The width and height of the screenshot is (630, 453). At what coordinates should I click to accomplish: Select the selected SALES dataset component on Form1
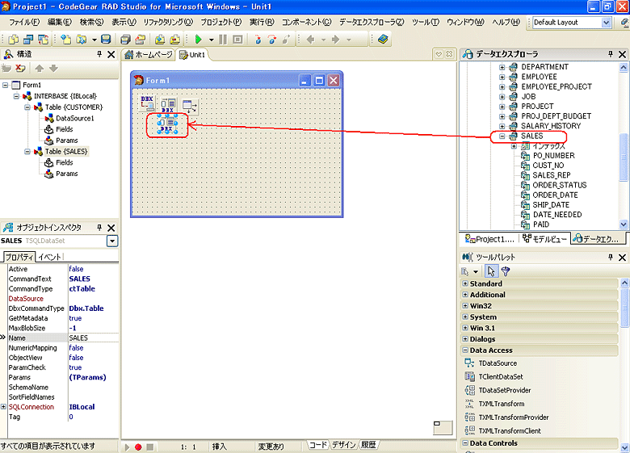(x=166, y=124)
